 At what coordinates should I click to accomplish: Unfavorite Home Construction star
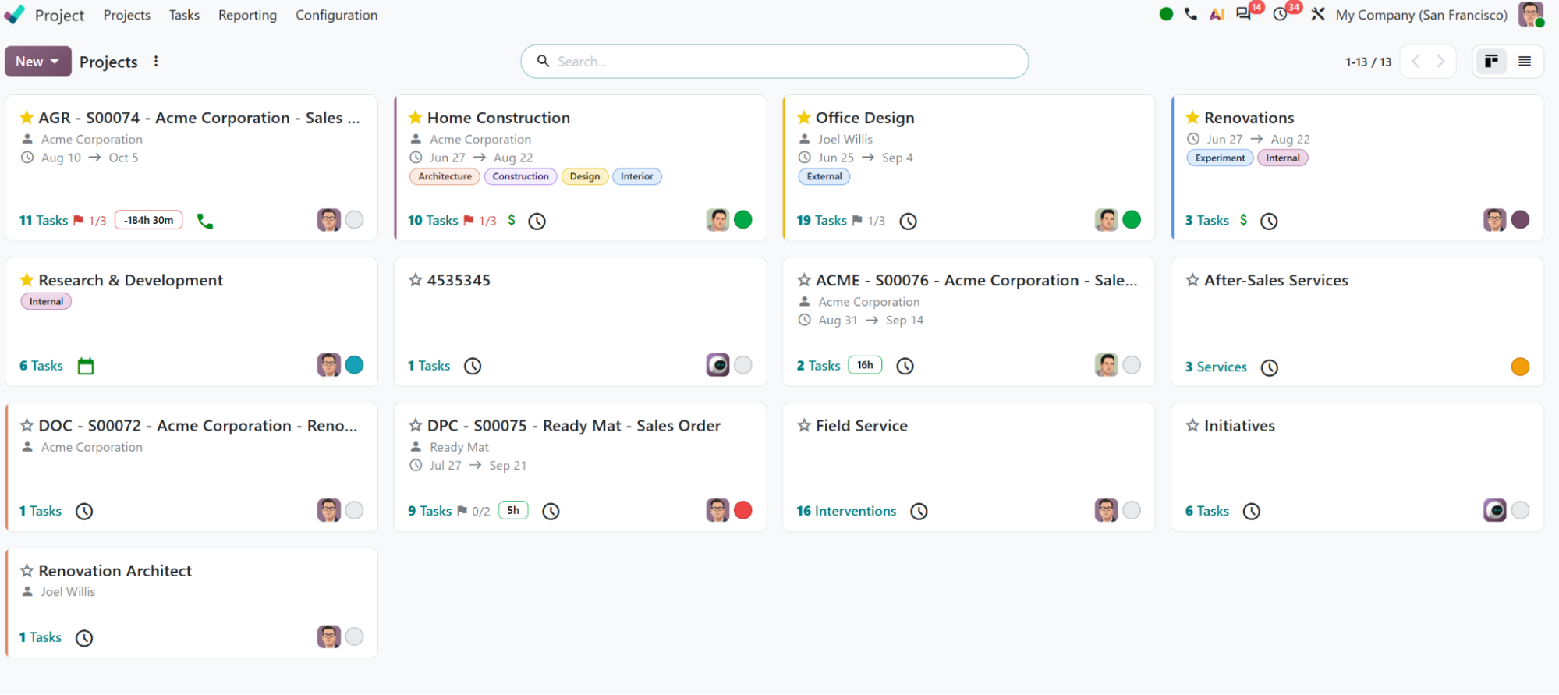pyautogui.click(x=415, y=118)
